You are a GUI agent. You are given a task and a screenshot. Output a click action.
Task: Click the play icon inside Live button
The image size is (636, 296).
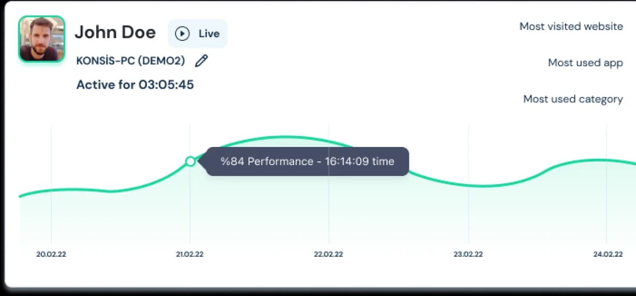pyautogui.click(x=182, y=34)
